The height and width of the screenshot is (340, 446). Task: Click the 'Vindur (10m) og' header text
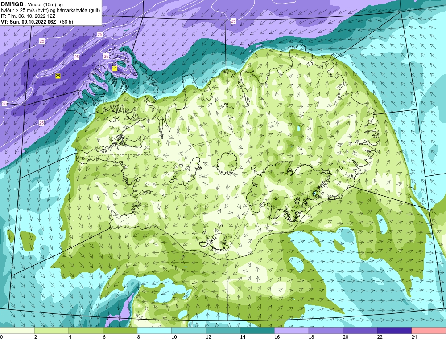pos(45,5)
